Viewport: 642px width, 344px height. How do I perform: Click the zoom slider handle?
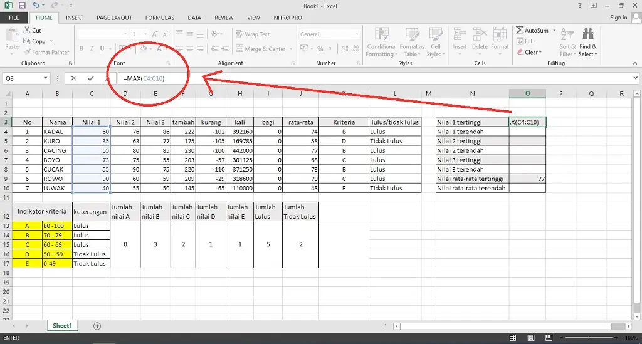click(x=589, y=338)
